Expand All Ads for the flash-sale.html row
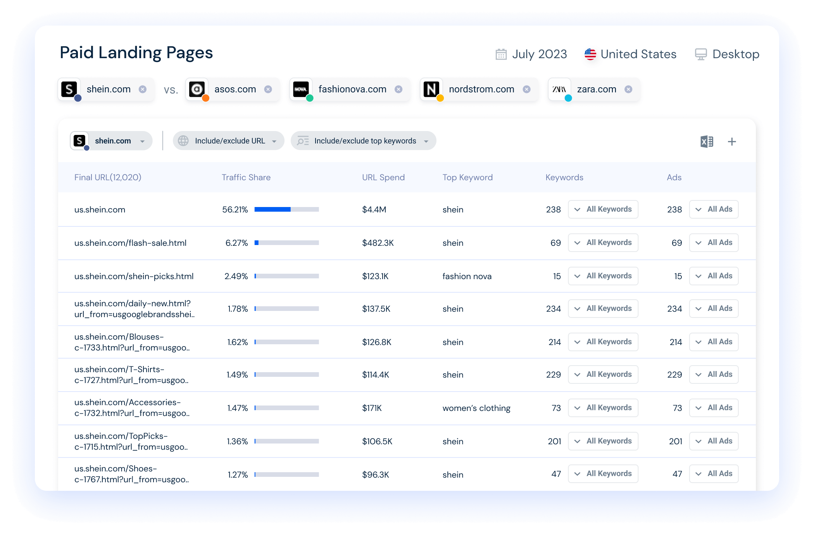Screen dimensions: 814x535 click(714, 243)
